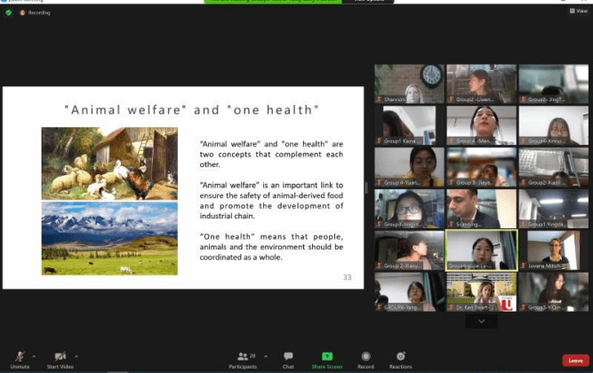Click the green Share Screen icon
The height and width of the screenshot is (373, 593).
(x=327, y=357)
